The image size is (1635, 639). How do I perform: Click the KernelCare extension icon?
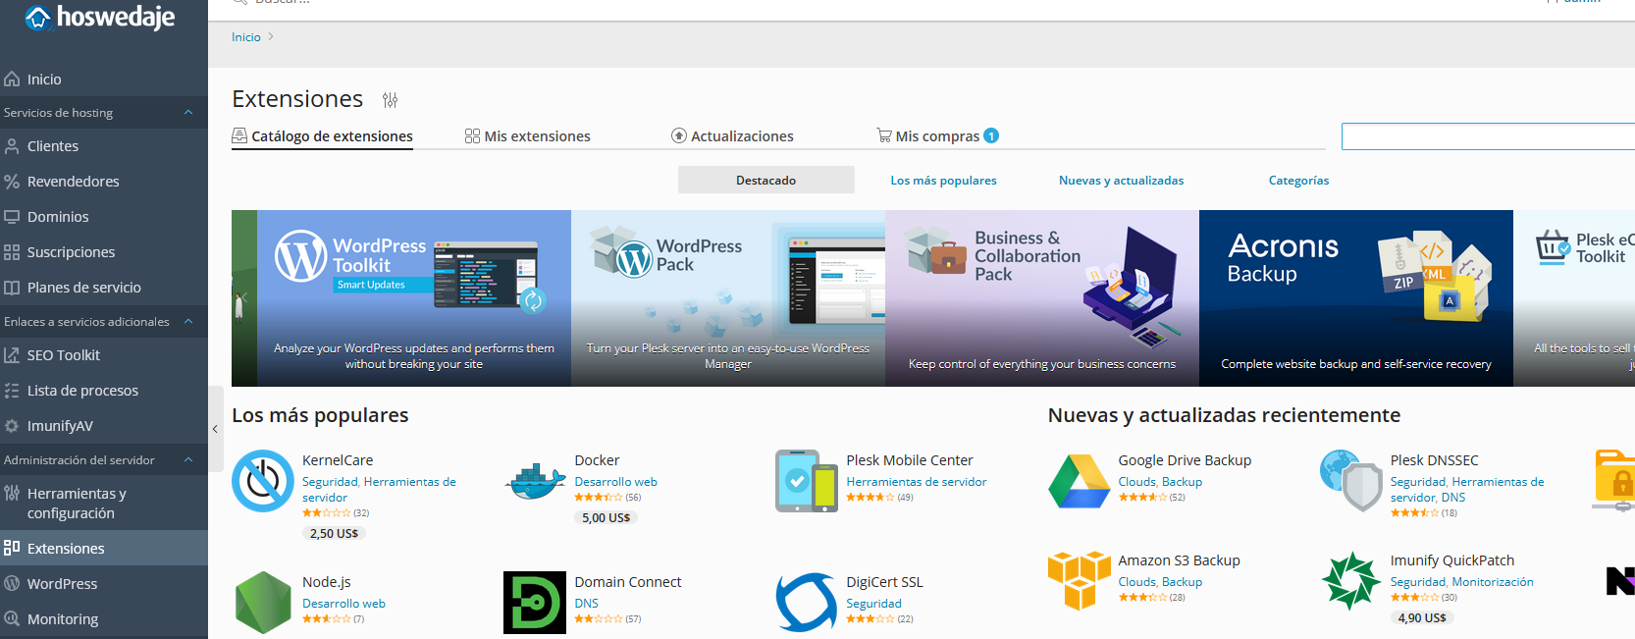(x=263, y=481)
